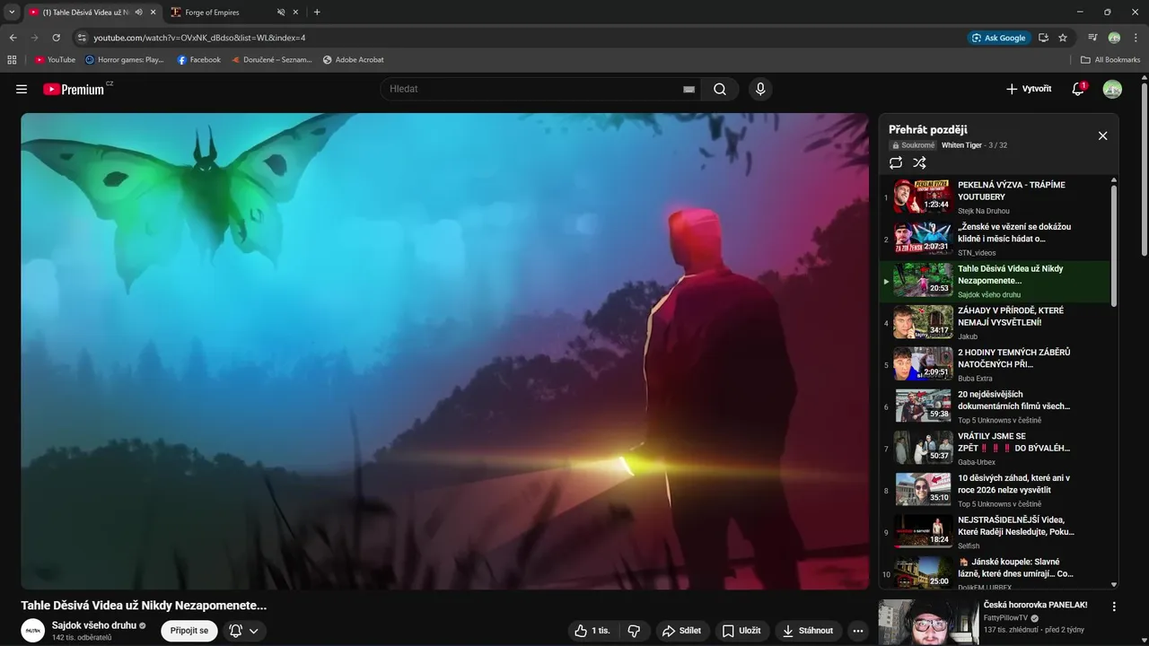Screen dimensions: 1149x646
Task: Play Jánské koupele playlist video
Action: [996, 573]
